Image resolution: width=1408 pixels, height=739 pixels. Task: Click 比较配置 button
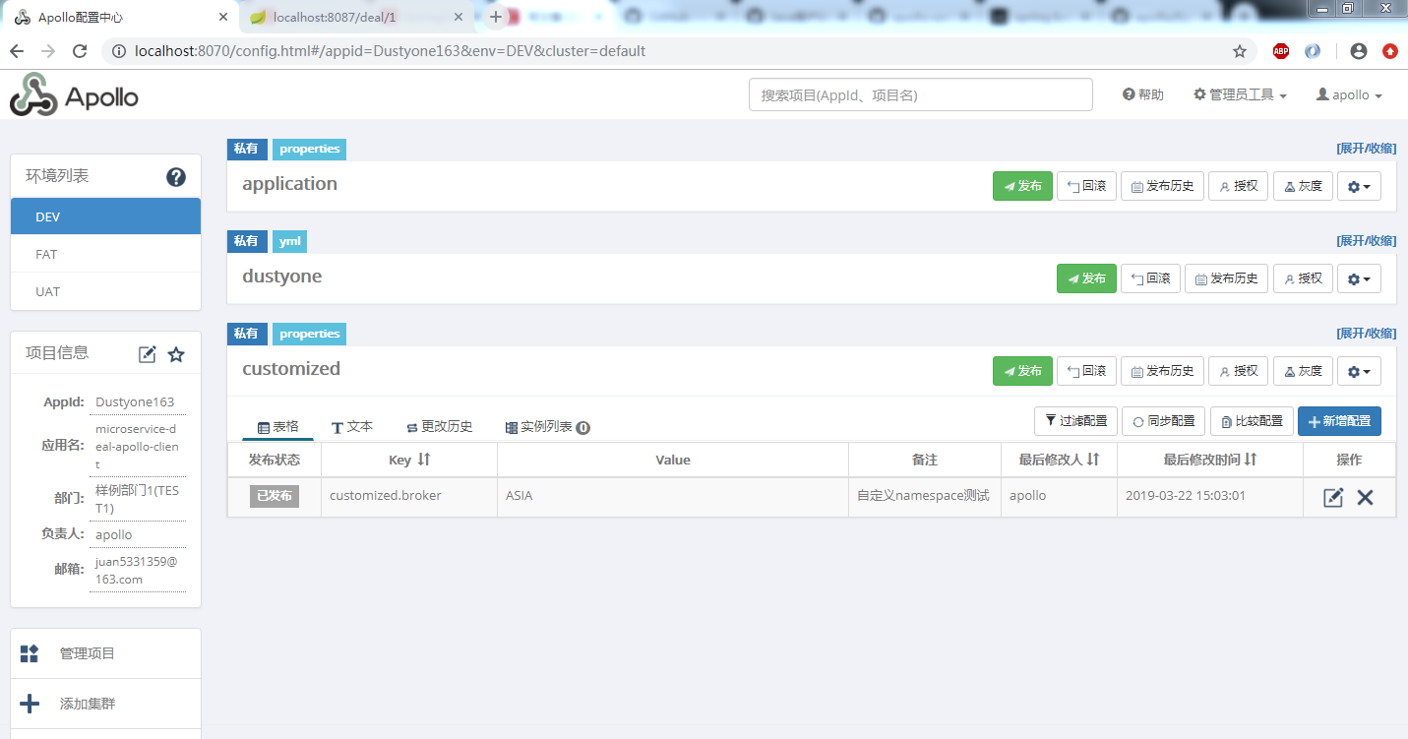(x=1252, y=421)
